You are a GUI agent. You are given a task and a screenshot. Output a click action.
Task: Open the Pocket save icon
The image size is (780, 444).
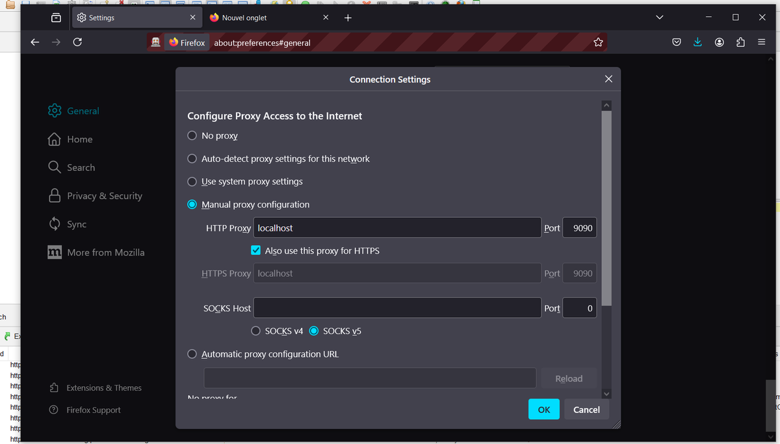677,42
